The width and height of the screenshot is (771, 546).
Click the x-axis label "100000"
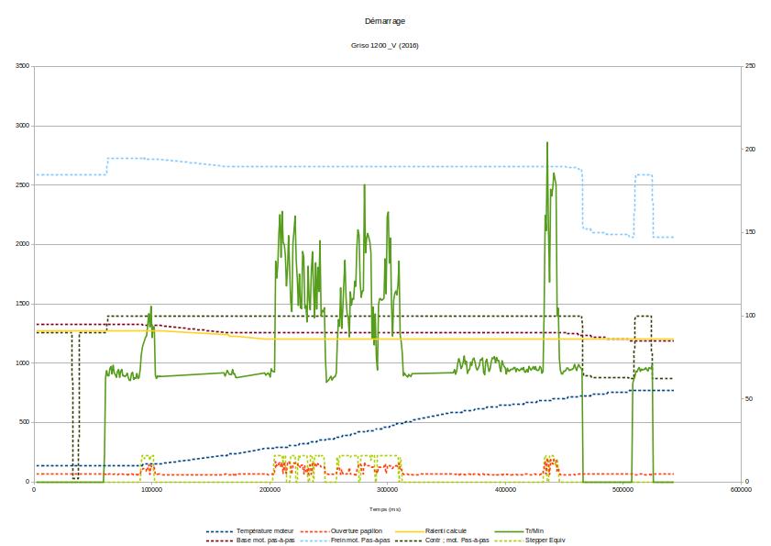click(x=152, y=489)
